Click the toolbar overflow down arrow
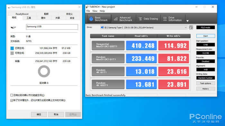Viewport: 225px width, 126px height. tap(187, 21)
